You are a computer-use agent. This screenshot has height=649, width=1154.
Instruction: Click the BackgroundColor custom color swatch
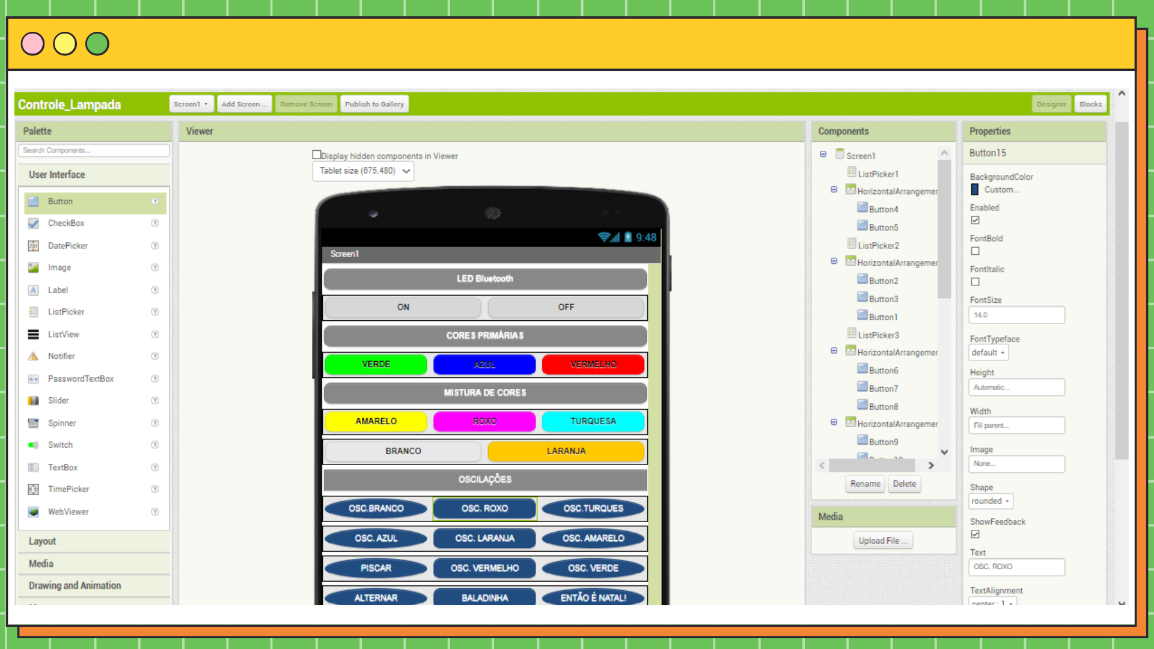pyautogui.click(x=975, y=190)
